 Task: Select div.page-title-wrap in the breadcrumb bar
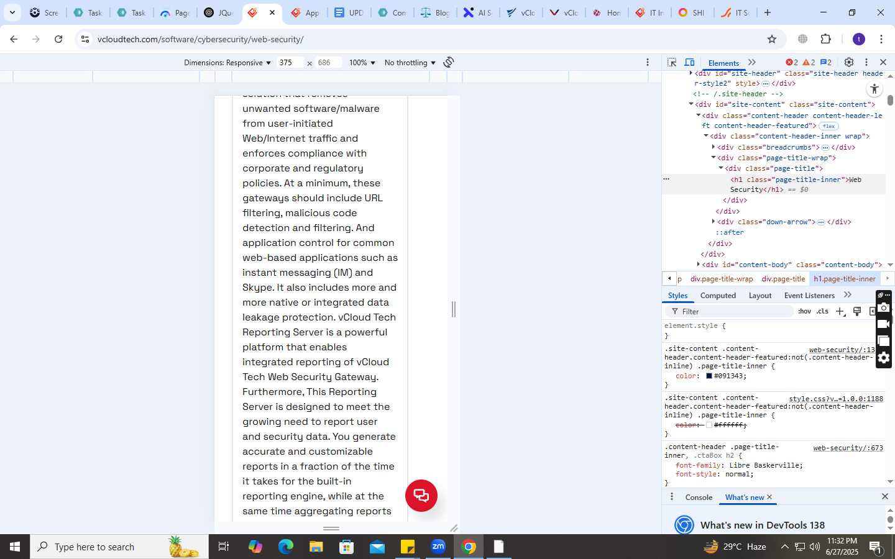click(721, 279)
